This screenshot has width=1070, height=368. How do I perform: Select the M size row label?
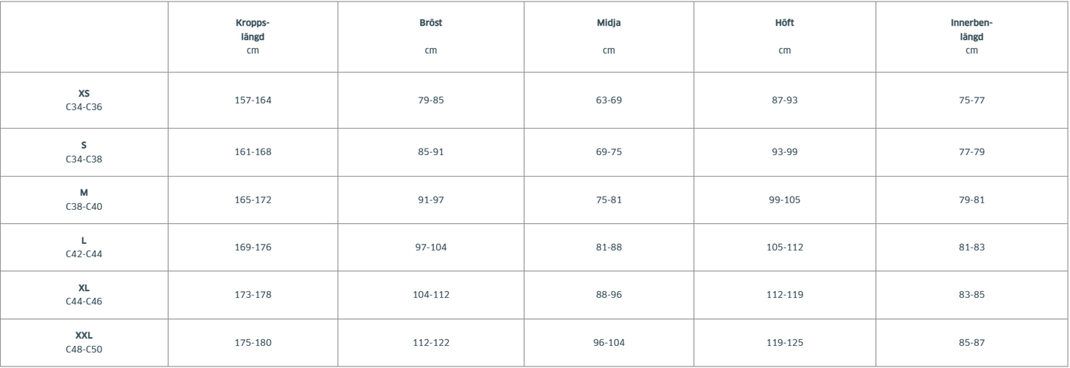(x=84, y=199)
